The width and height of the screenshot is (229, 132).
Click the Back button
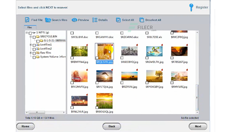(112, 126)
